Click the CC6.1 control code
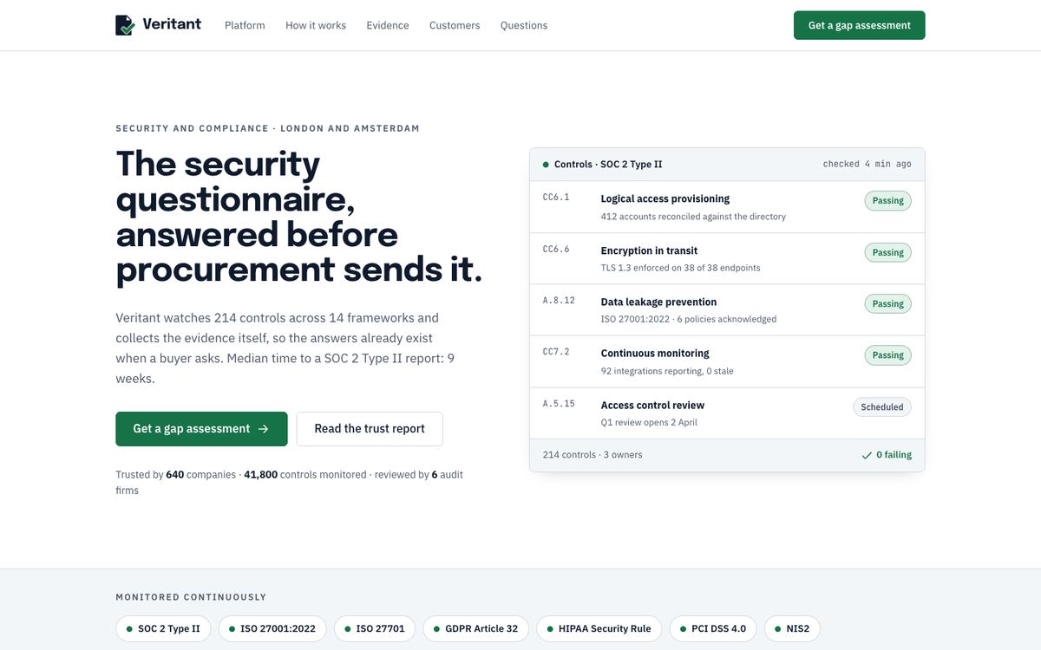The width and height of the screenshot is (1041, 650). point(556,197)
